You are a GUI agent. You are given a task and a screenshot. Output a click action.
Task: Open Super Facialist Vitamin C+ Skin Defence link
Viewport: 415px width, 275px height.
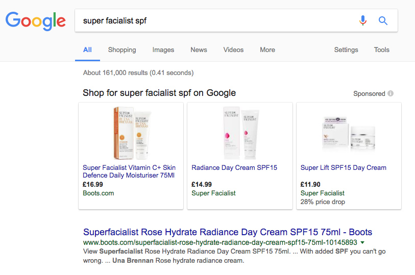pos(129,171)
